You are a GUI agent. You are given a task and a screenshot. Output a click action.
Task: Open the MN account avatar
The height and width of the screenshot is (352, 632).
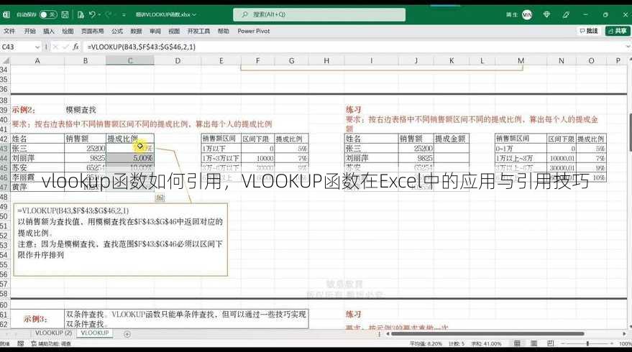coord(527,14)
